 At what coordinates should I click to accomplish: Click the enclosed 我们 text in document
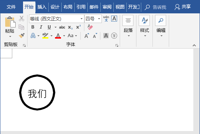pos(37,94)
